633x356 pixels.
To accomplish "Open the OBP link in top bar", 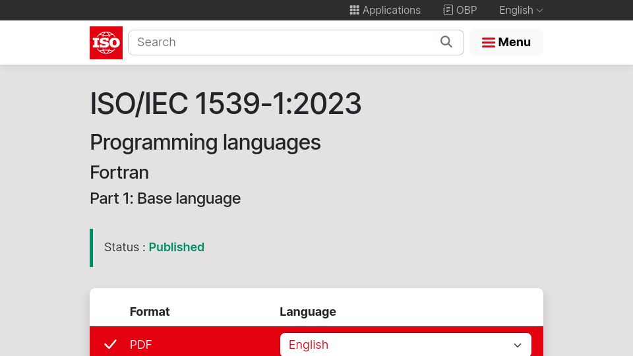I will tap(460, 10).
